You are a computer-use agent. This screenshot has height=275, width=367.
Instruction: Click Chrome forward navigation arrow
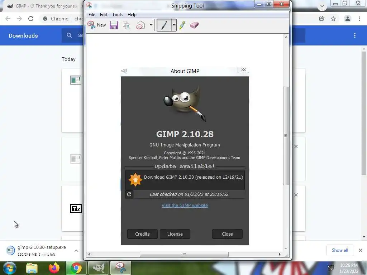tap(19, 19)
